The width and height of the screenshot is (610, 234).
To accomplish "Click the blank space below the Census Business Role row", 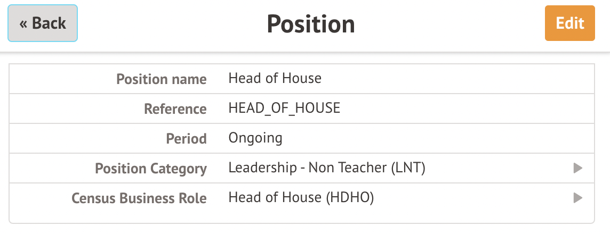I will coord(301,217).
